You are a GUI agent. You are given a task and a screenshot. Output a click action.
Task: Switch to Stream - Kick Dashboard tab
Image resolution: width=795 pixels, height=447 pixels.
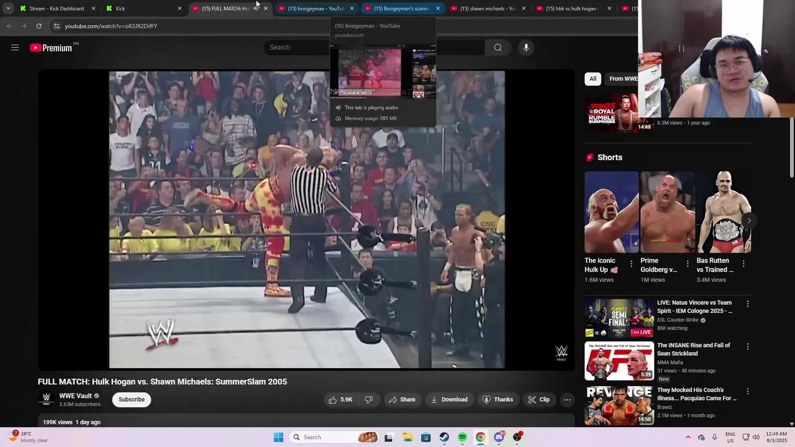coord(56,8)
